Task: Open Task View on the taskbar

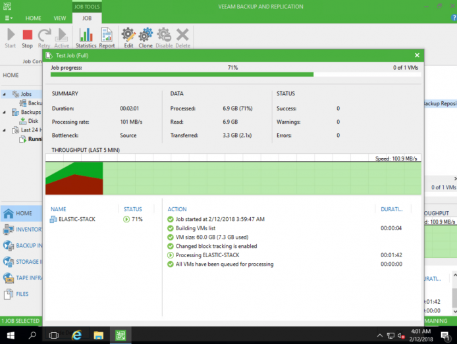Action: 54,335
